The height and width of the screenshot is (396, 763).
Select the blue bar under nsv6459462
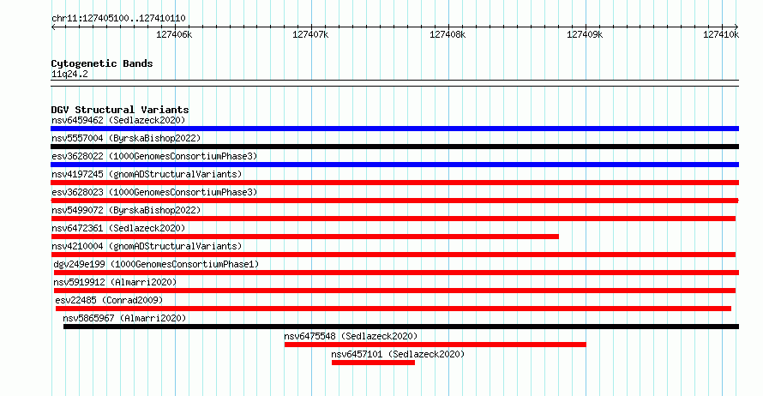[394, 129]
